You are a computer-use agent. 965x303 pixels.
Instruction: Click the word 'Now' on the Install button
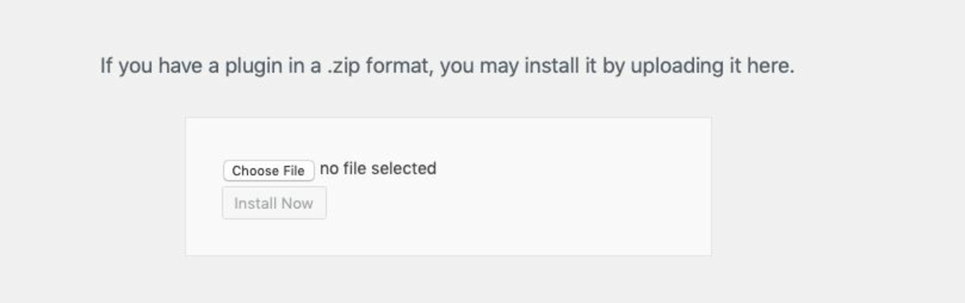297,203
